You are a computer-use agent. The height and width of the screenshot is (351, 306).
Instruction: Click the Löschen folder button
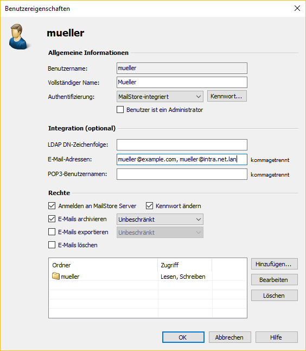(274, 295)
